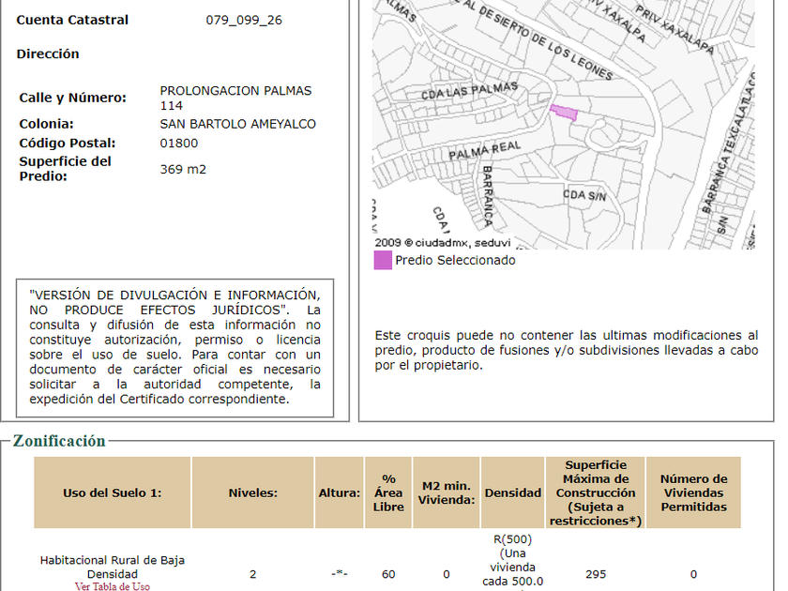Click the legal disclaimer text box
This screenshot has height=591, width=788.
coord(174,347)
